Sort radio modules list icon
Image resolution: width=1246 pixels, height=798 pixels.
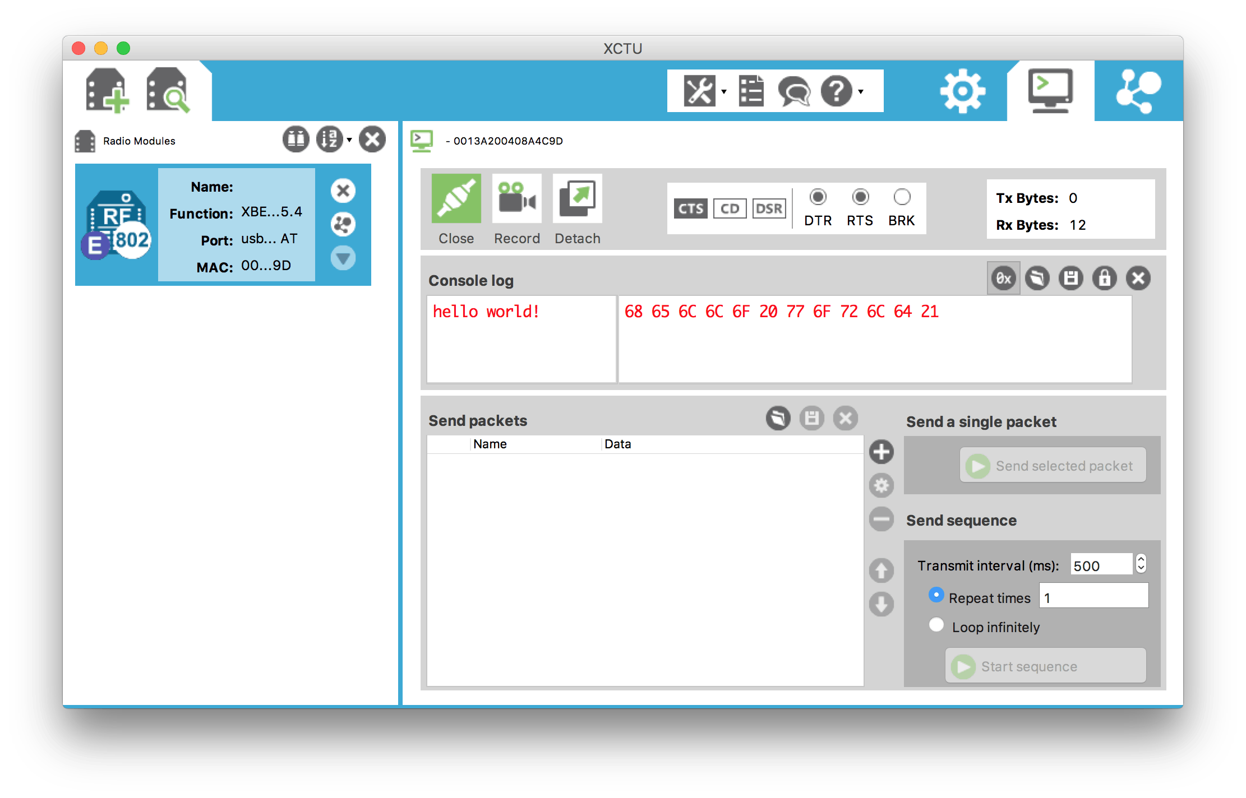330,140
